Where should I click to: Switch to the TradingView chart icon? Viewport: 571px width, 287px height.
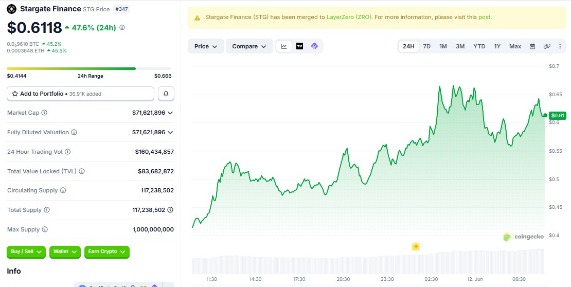[300, 46]
